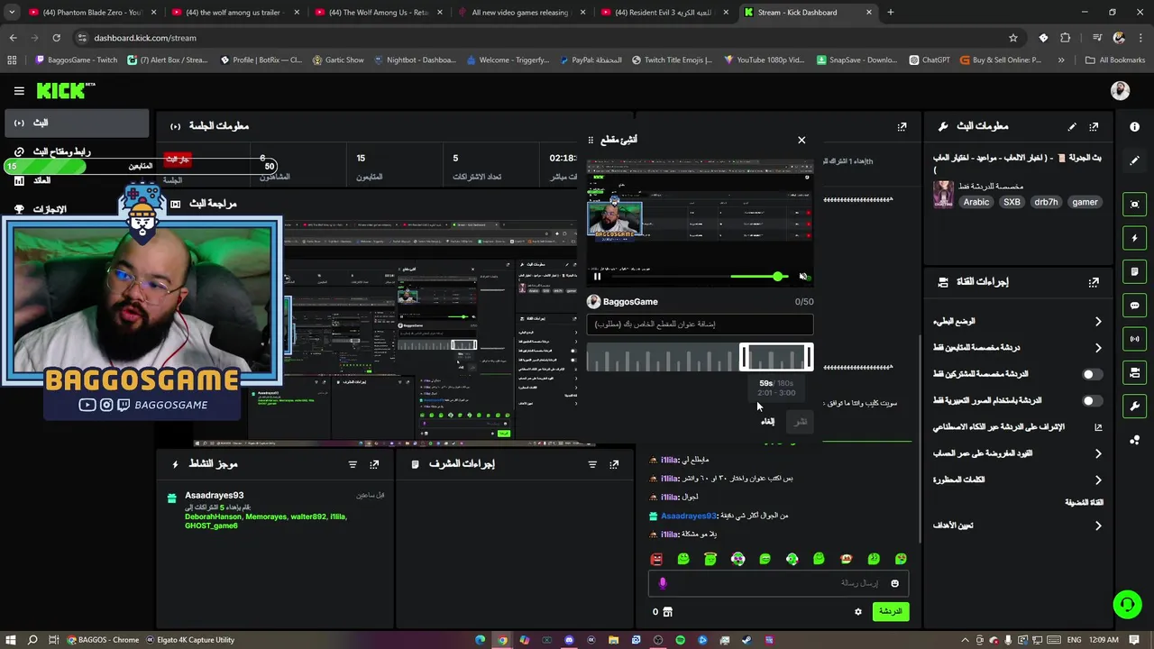1154x649 pixels.
Task: Open Windows Start menu
Action: [11, 640]
